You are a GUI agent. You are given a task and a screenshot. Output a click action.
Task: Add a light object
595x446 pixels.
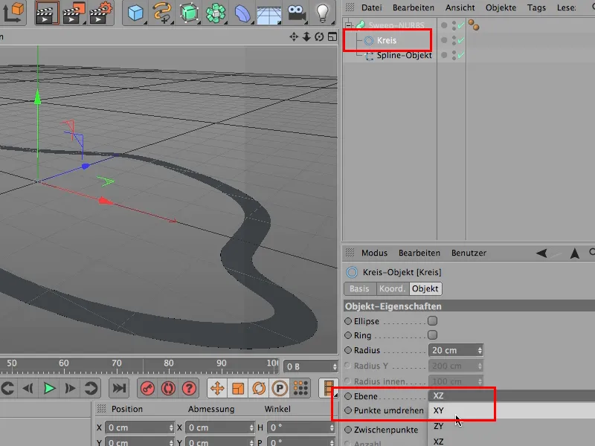[x=322, y=13]
